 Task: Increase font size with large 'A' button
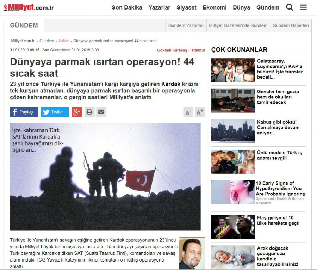point(200,112)
